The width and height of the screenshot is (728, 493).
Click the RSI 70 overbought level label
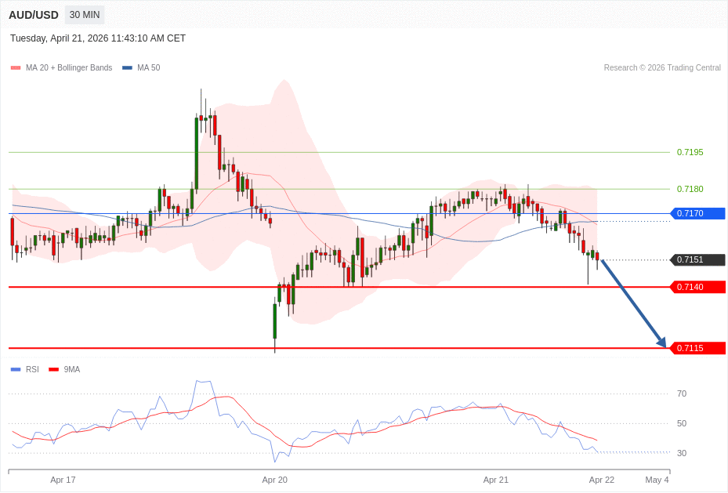tap(681, 393)
